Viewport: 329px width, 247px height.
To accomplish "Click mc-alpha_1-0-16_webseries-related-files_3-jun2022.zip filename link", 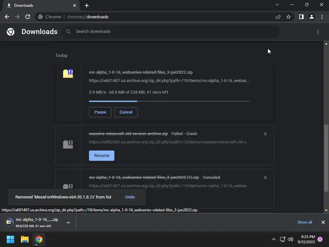I will tap(141, 72).
